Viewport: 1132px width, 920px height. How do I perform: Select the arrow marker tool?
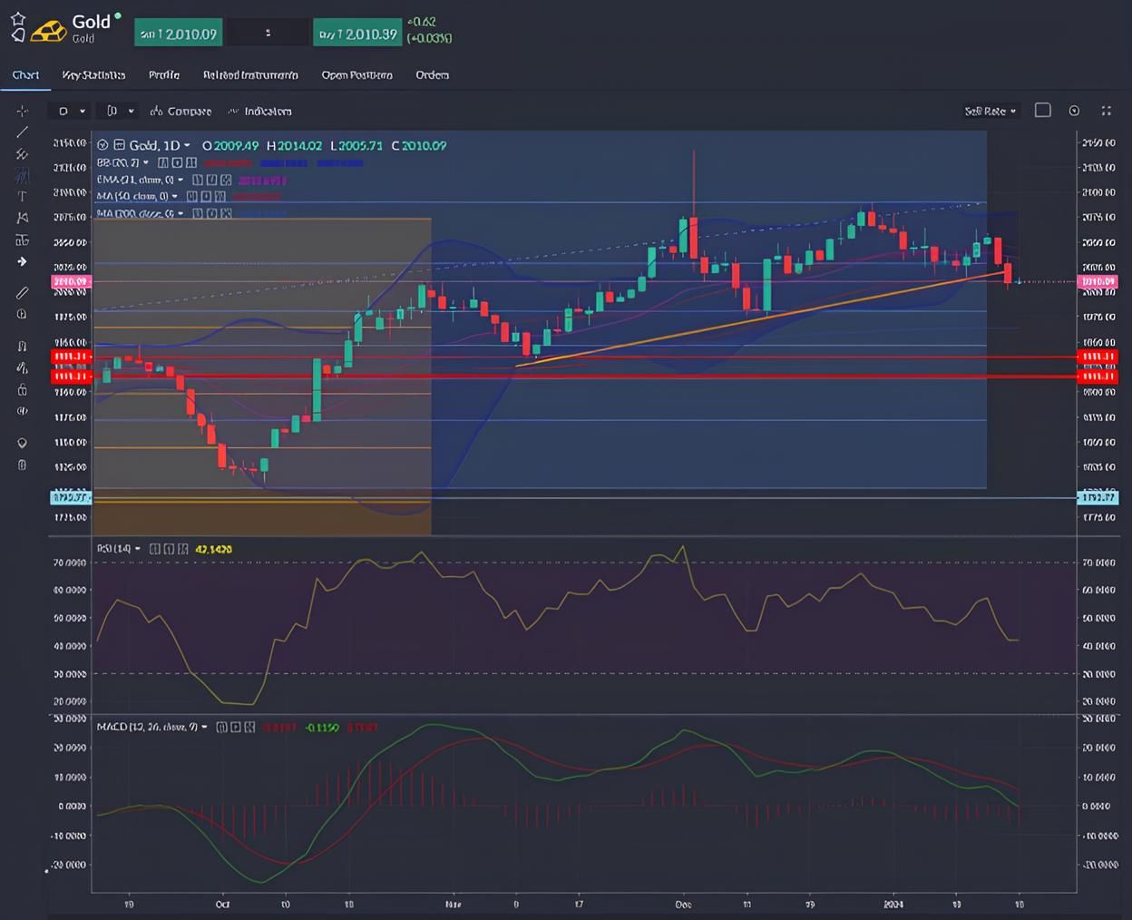click(x=22, y=261)
